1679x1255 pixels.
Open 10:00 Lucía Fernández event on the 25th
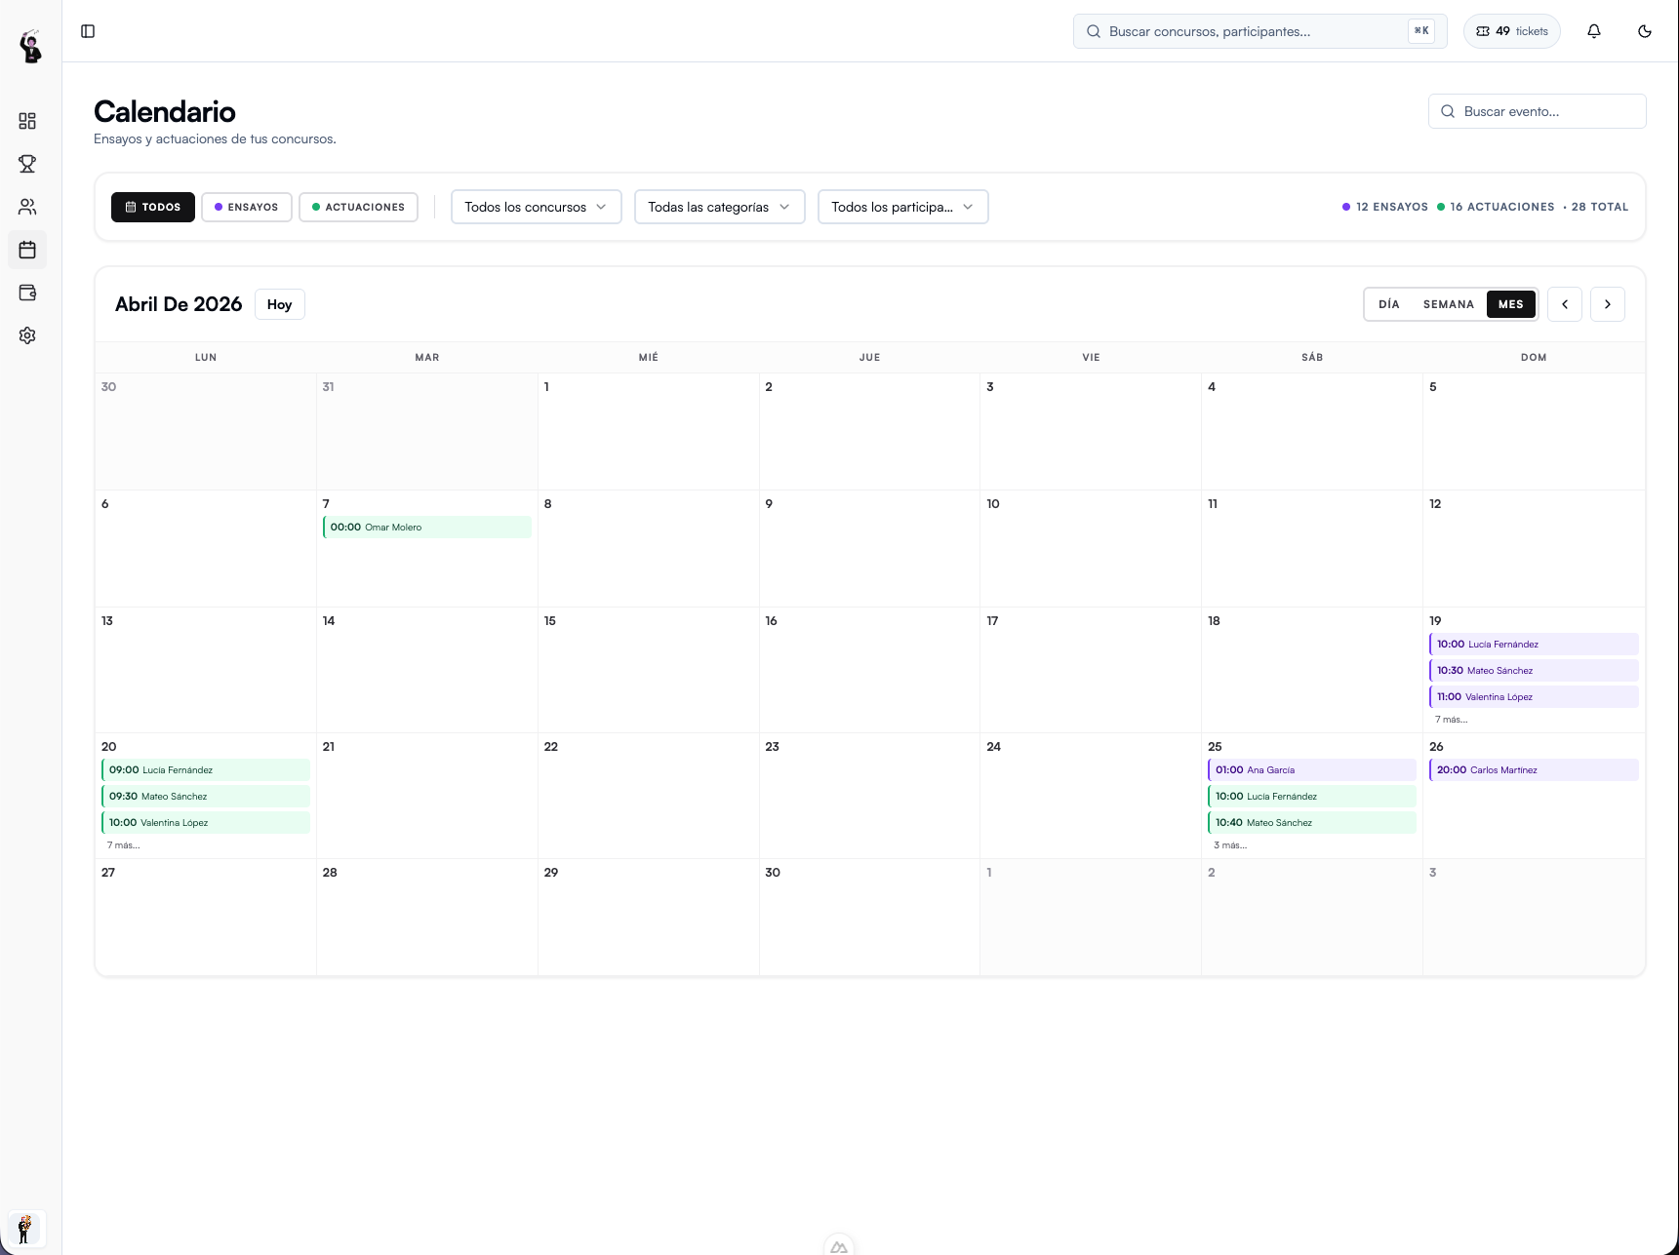tap(1312, 796)
